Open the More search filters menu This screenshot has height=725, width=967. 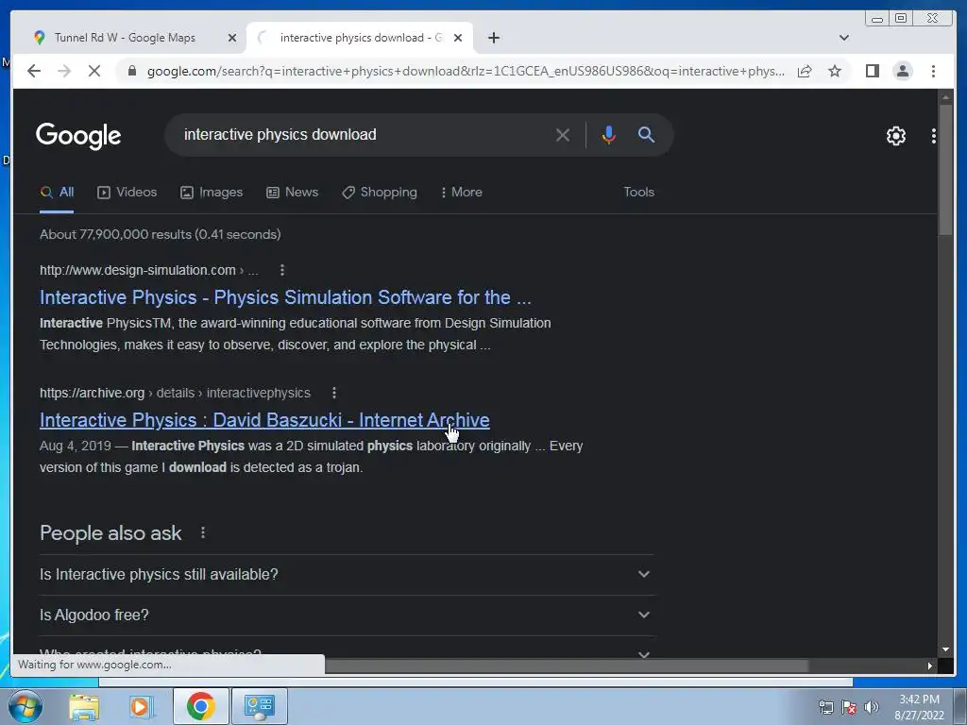pyautogui.click(x=462, y=192)
